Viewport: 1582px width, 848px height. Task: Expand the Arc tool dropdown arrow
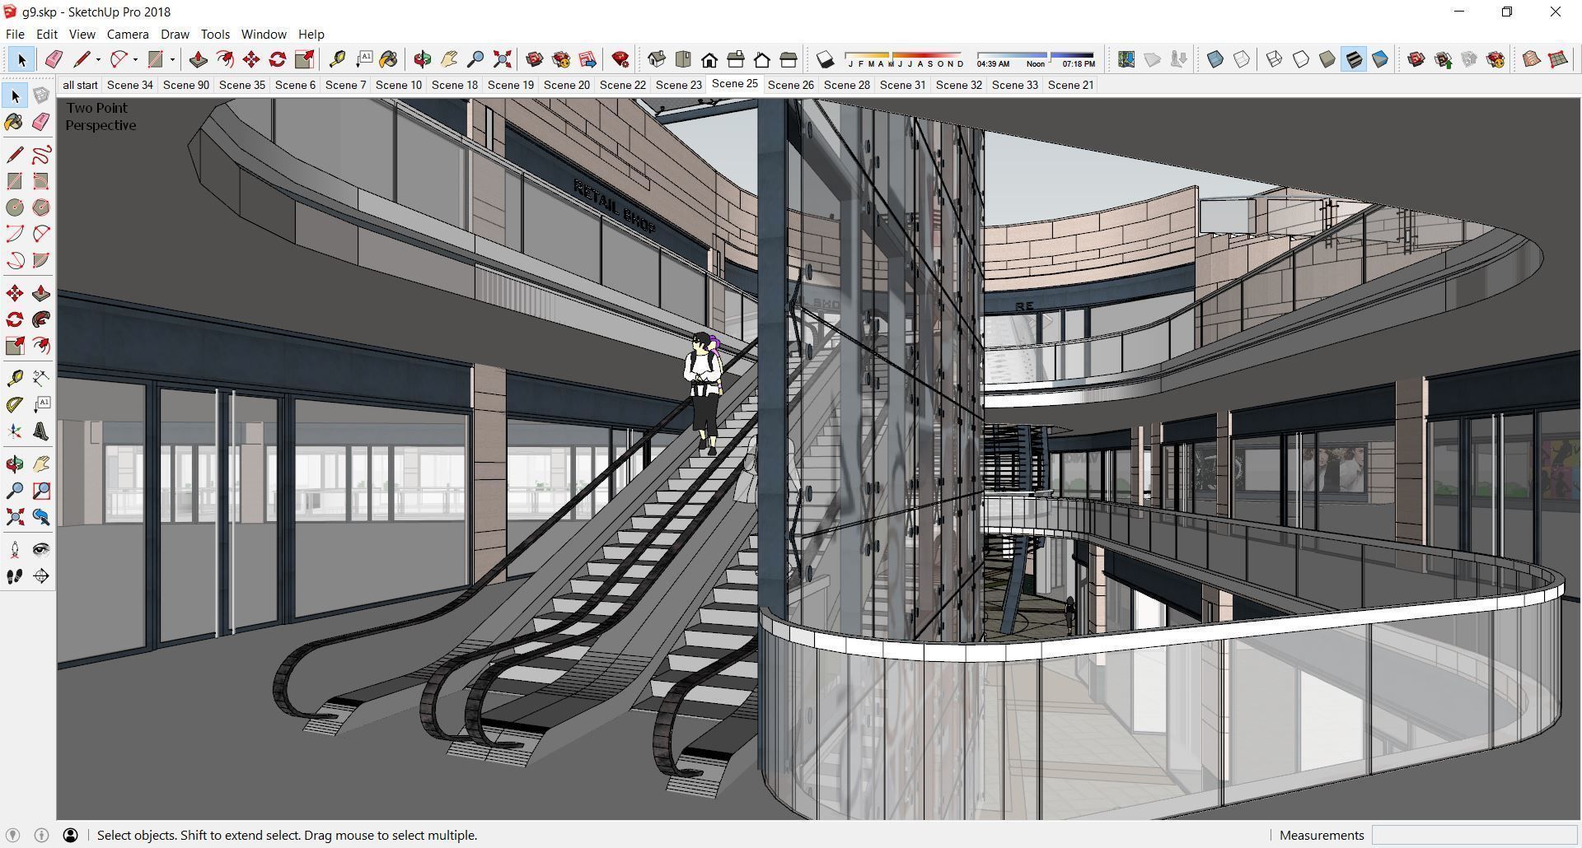[x=135, y=59]
